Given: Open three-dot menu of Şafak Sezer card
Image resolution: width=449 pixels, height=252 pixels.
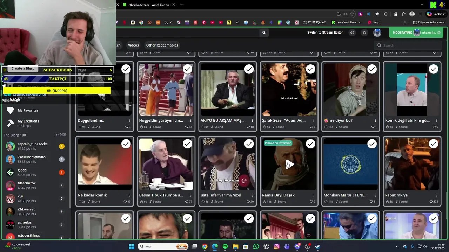Looking at the screenshot, I should 314,120.
